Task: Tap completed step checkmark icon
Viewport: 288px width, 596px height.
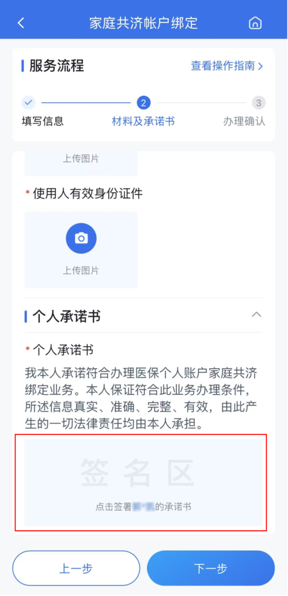Action: click(x=28, y=102)
